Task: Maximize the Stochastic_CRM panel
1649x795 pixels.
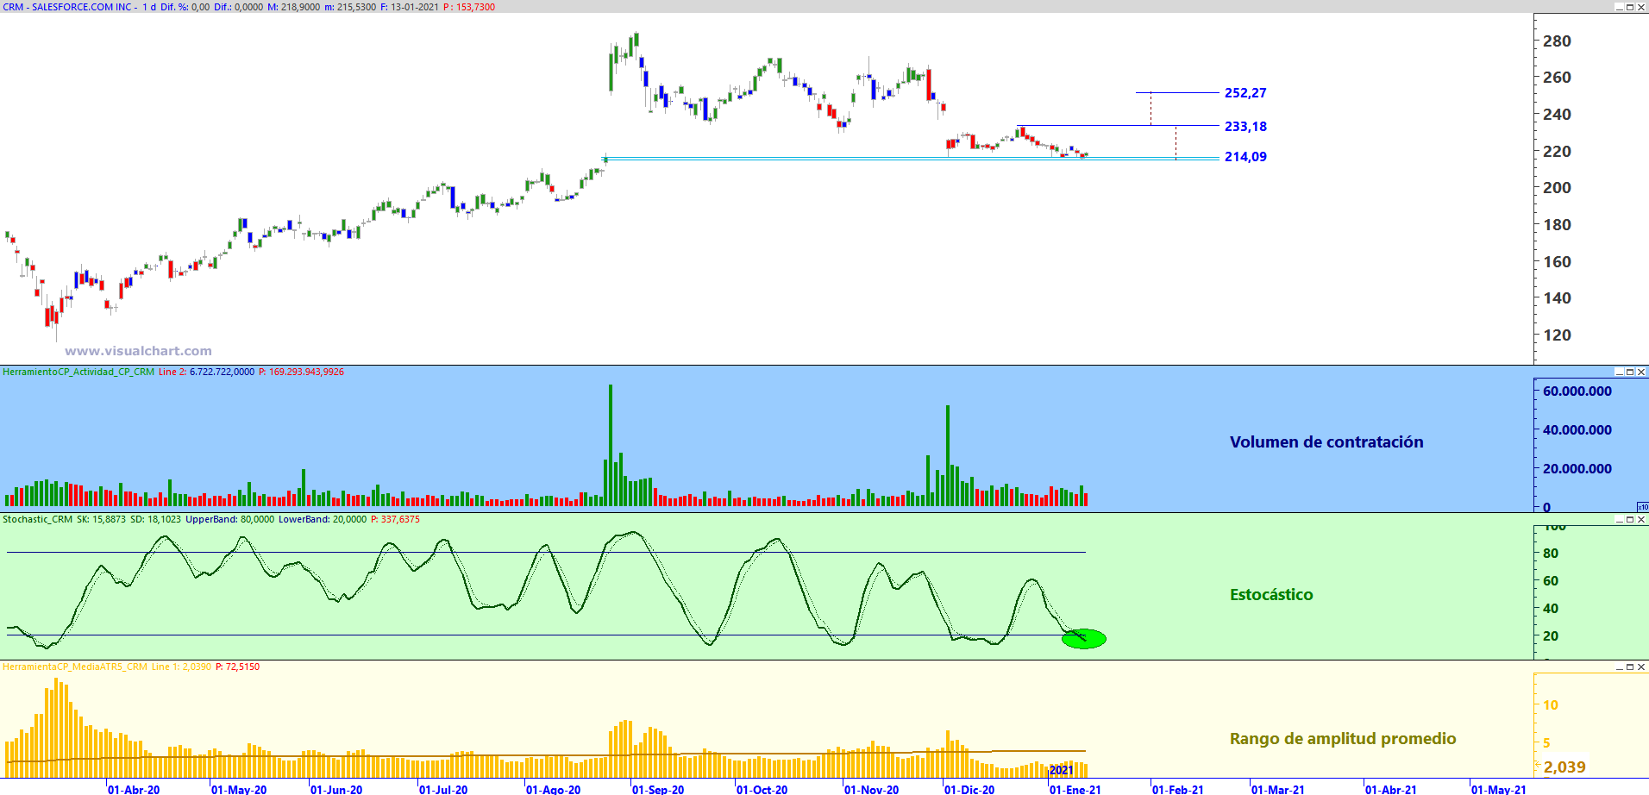Action: coord(1630,519)
